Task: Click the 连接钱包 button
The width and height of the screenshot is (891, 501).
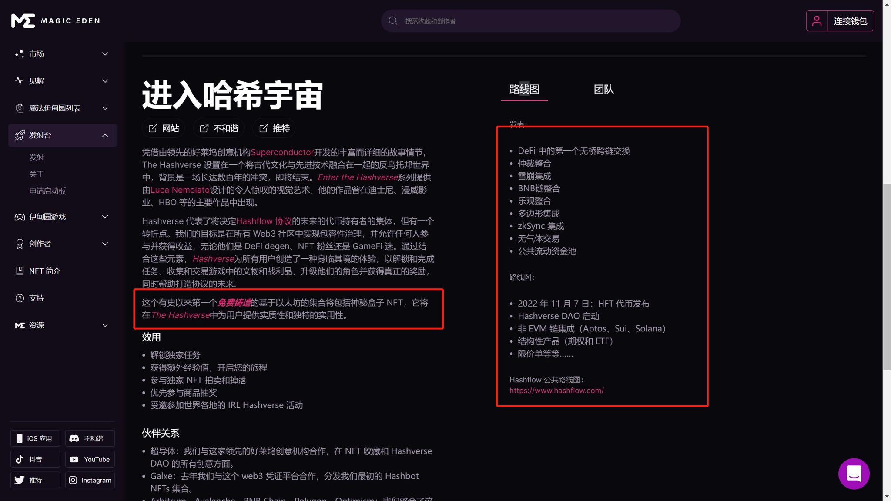Action: (851, 20)
